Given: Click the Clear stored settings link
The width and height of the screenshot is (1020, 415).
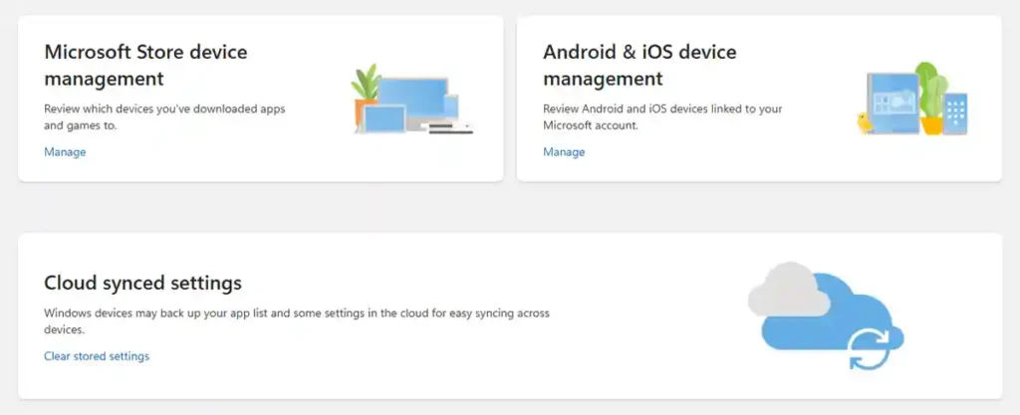Looking at the screenshot, I should [97, 356].
